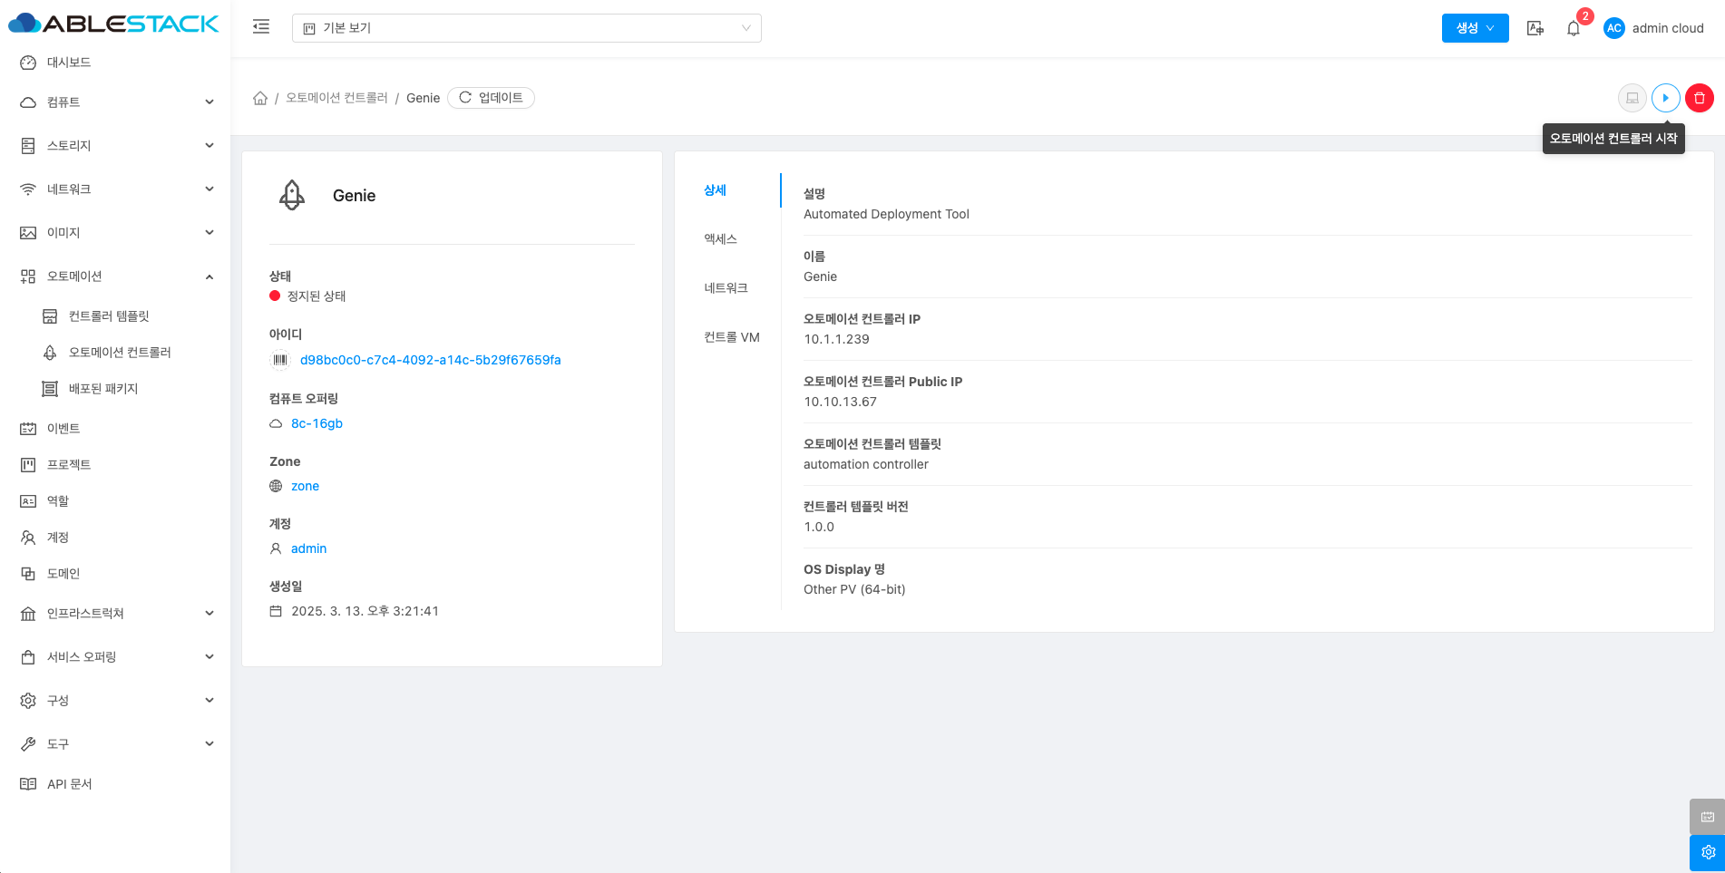Screen dimensions: 1725x873
Task: Open the blue settings gear at bottom right
Action: [x=1707, y=852]
